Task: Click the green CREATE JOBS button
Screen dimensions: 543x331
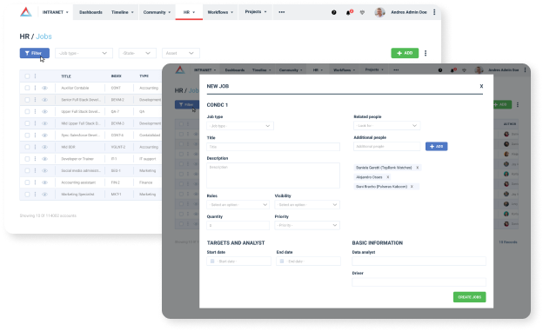Action: coord(469,297)
